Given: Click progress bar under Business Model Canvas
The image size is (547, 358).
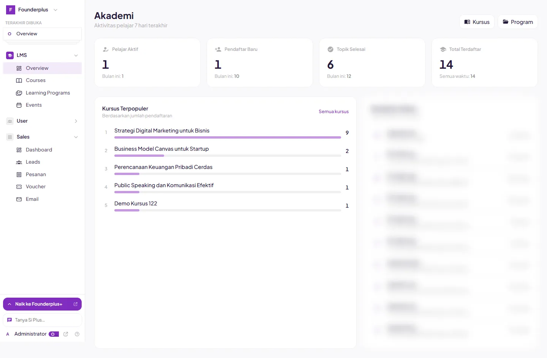Looking at the screenshot, I should [x=228, y=156].
